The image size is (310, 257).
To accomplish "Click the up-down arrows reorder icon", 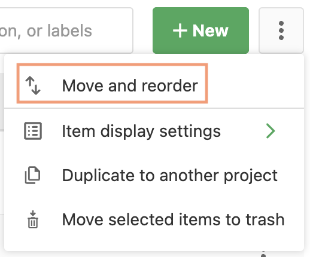I will pyautogui.click(x=33, y=85).
